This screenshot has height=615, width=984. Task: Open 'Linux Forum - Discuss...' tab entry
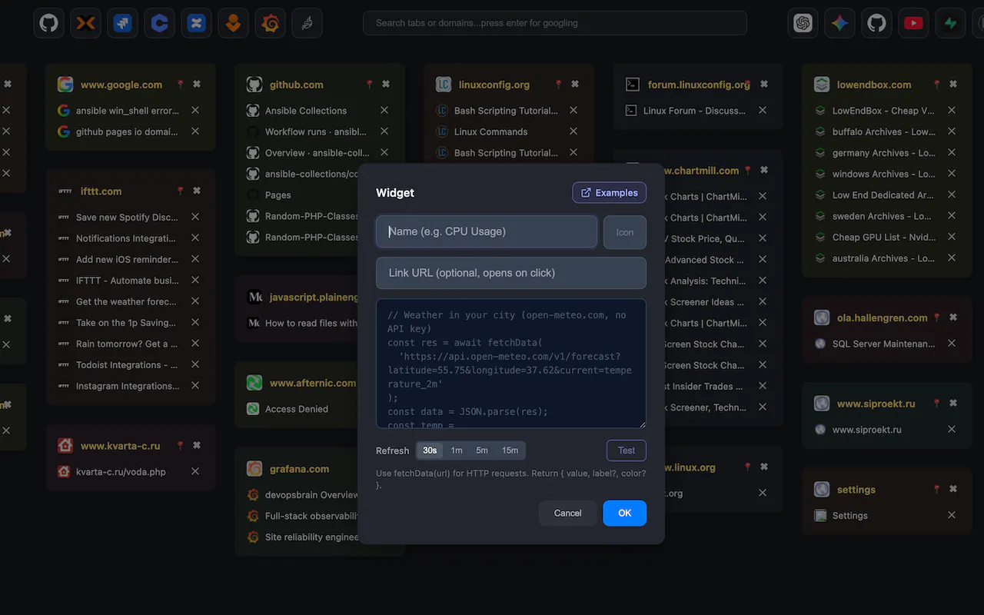point(694,111)
